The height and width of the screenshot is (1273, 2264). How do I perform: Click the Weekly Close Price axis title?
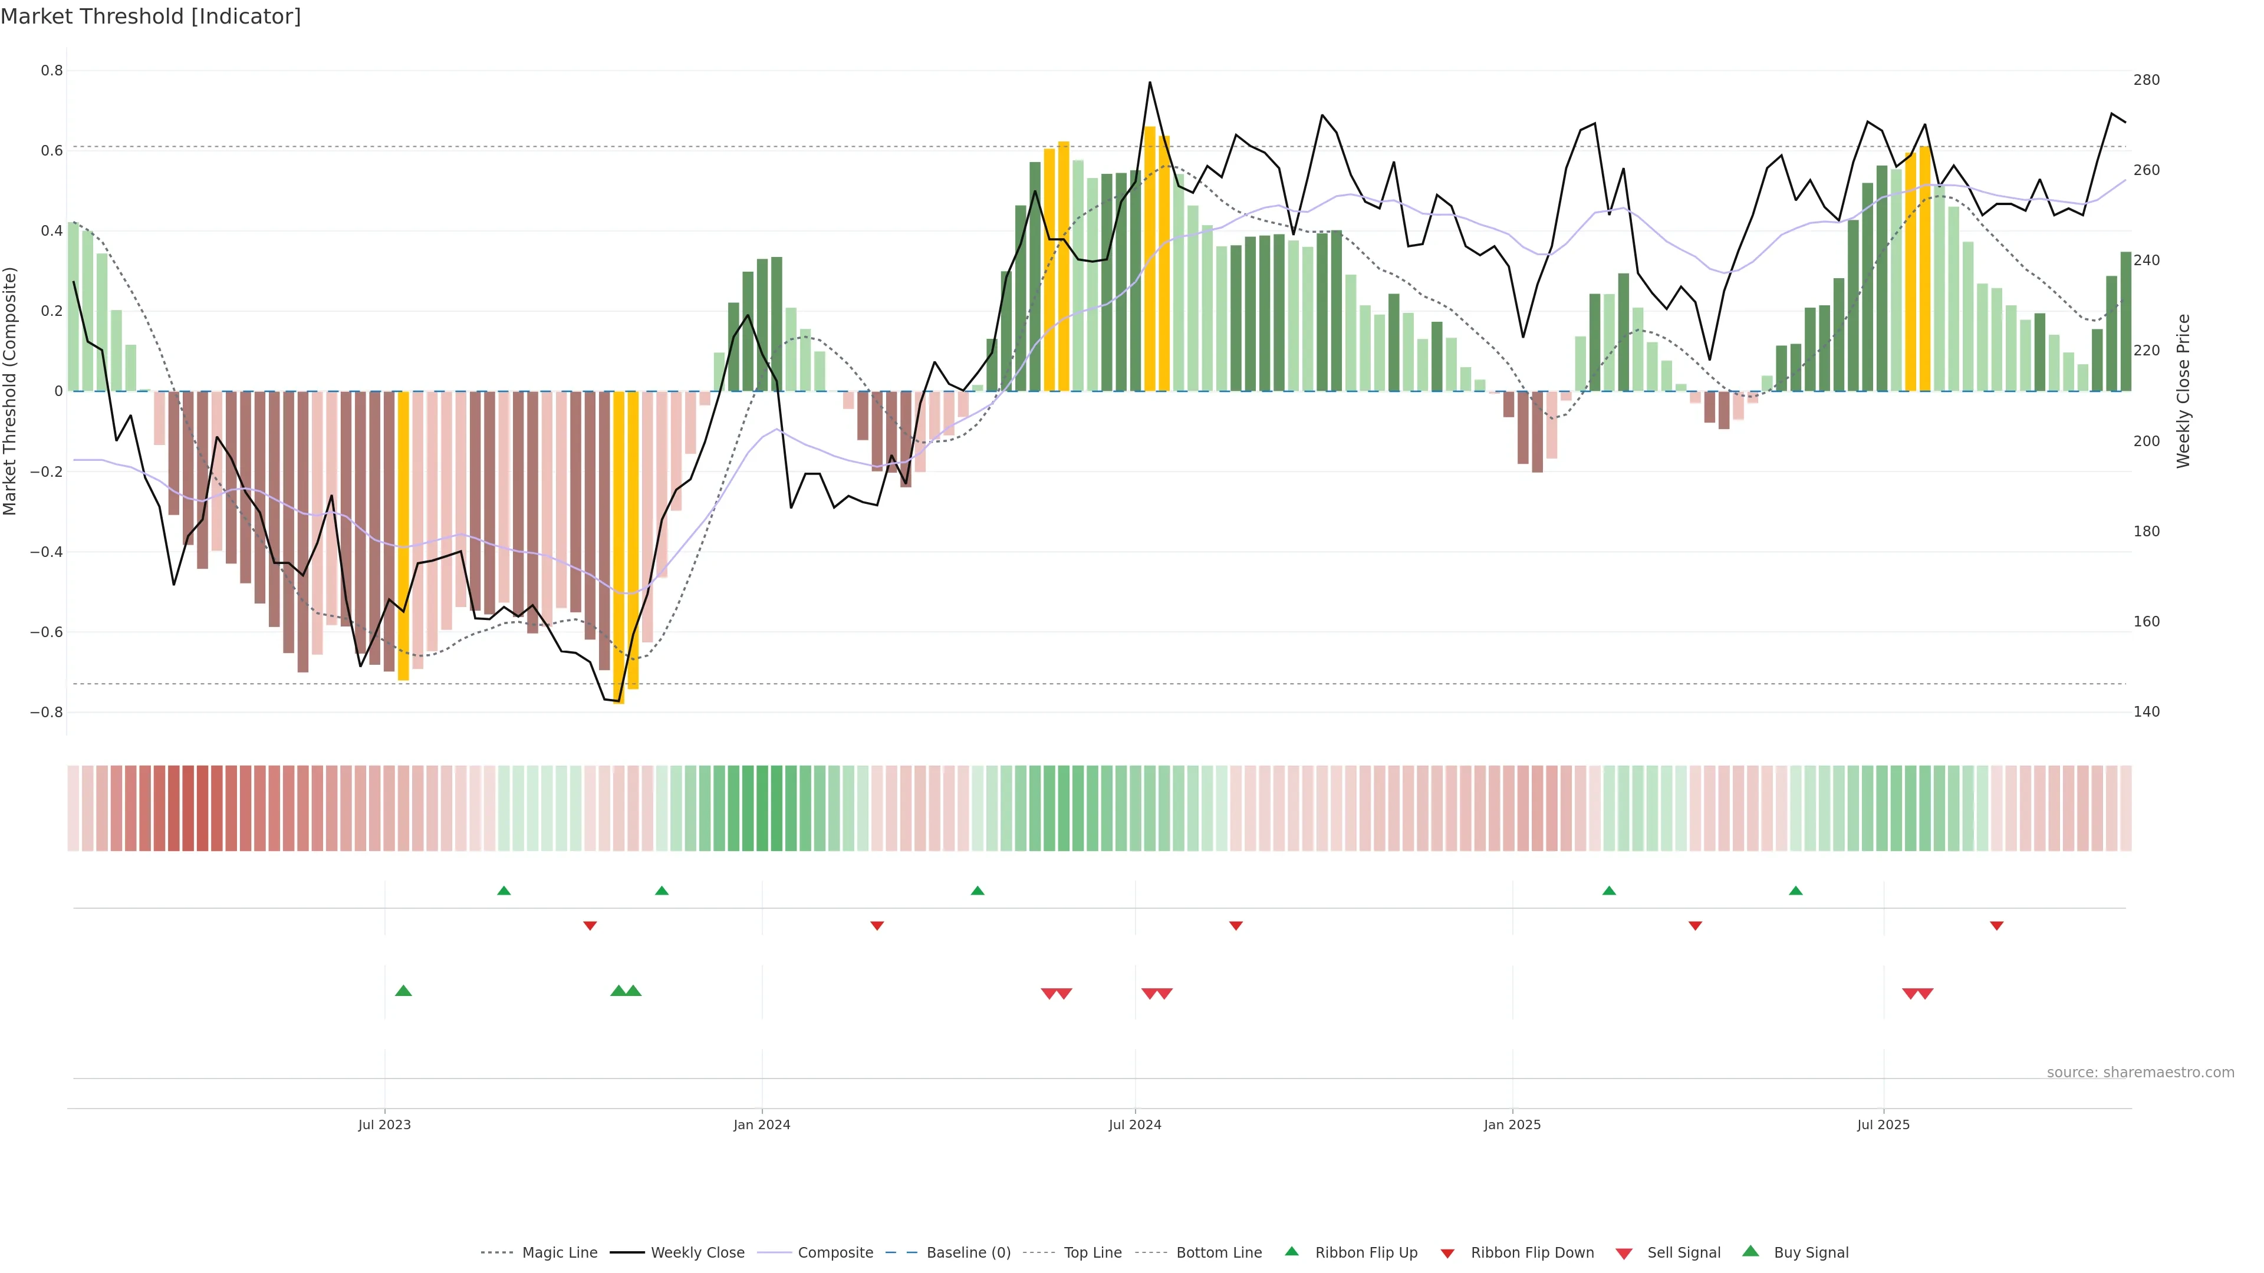pos(2184,391)
